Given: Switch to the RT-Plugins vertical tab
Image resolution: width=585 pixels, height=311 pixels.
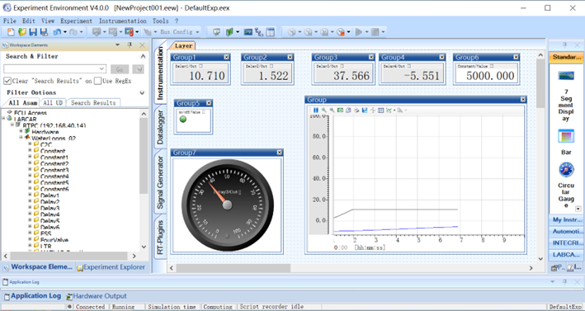Looking at the screenshot, I should (160, 237).
